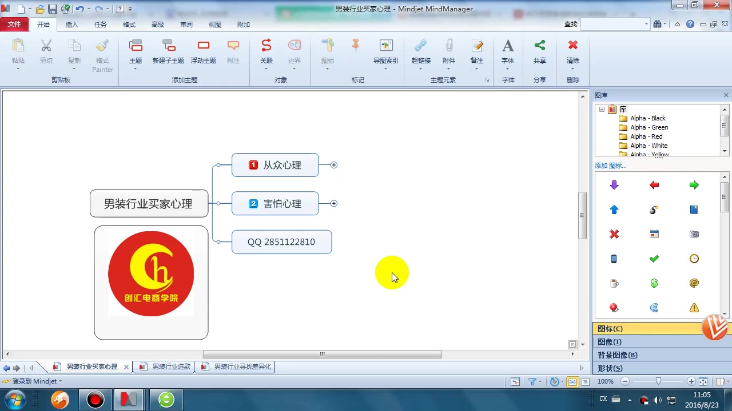732x411 pixels.
Task: Select the red left arrow marker icon
Action: [654, 185]
